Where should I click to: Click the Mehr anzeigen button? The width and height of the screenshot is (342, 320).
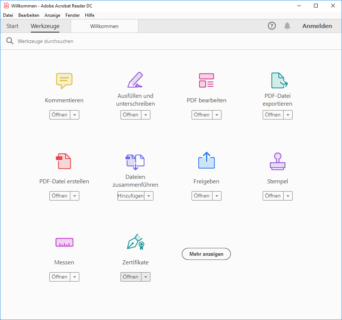206,254
